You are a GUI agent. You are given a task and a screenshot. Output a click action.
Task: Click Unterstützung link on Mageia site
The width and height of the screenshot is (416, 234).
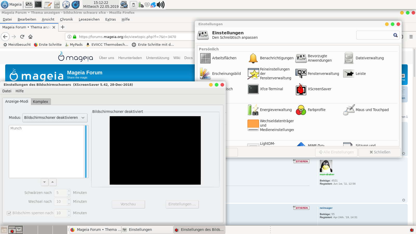(158, 58)
